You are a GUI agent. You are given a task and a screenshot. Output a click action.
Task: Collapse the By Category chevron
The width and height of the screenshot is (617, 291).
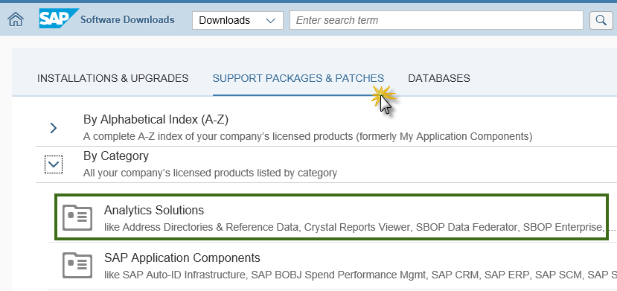(x=54, y=164)
